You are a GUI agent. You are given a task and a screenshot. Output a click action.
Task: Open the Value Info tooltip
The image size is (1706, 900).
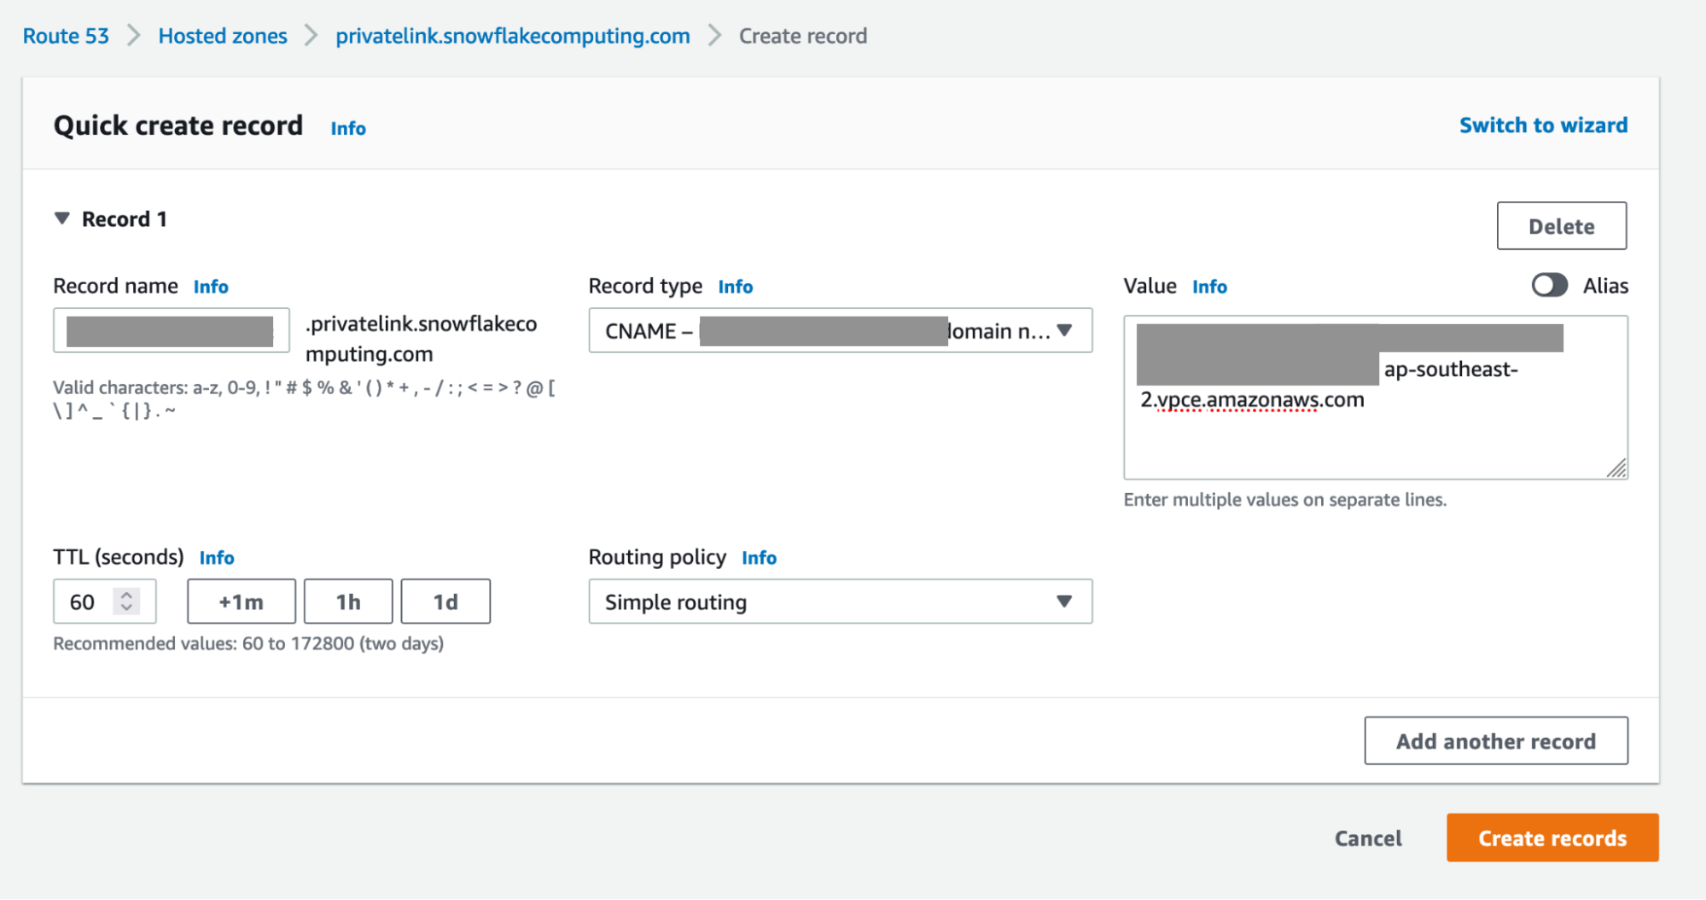pyautogui.click(x=1208, y=286)
